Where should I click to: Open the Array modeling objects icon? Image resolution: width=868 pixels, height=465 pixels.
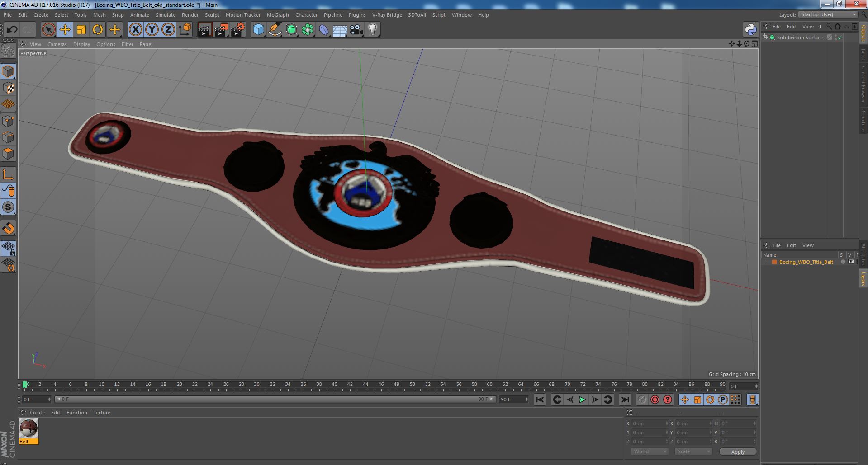[x=308, y=30]
